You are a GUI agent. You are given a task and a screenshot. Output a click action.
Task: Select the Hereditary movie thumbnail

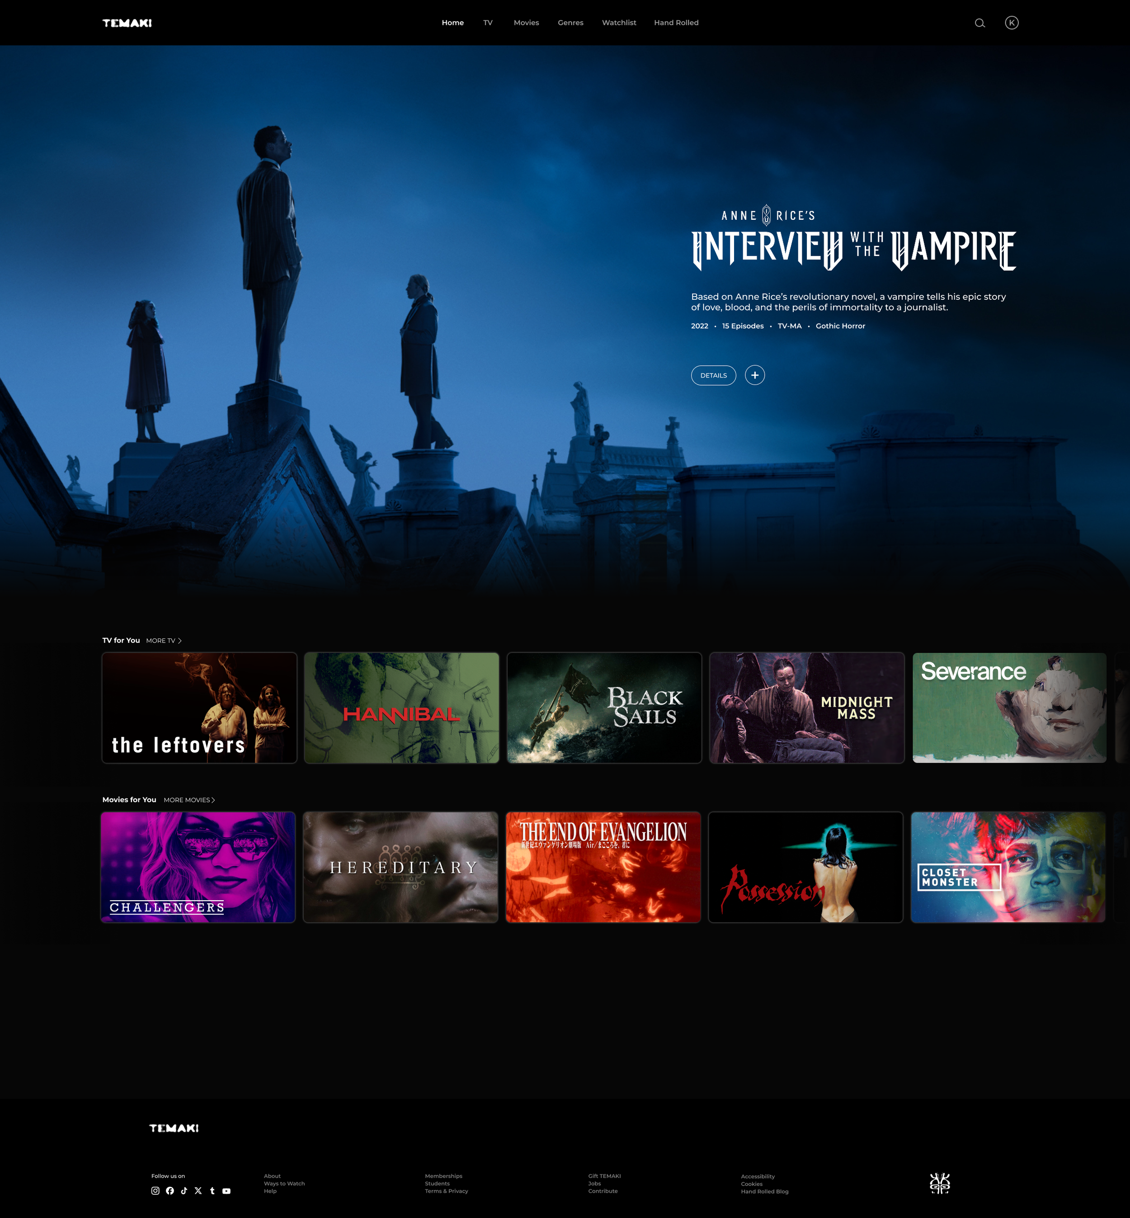(401, 867)
